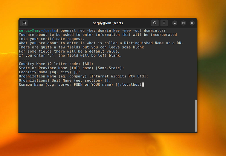226x156 pixels.
Task: Open the hamburger menu button
Action: tap(164, 23)
